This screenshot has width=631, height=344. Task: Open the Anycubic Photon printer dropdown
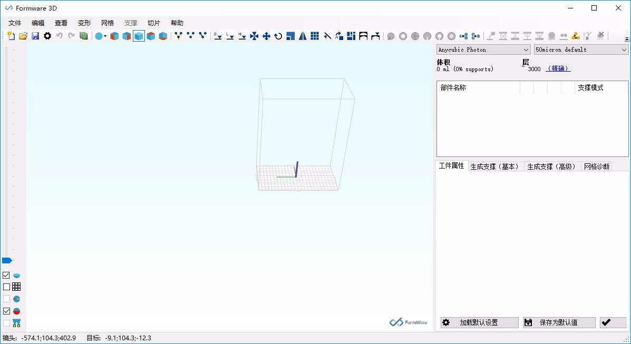coord(483,50)
